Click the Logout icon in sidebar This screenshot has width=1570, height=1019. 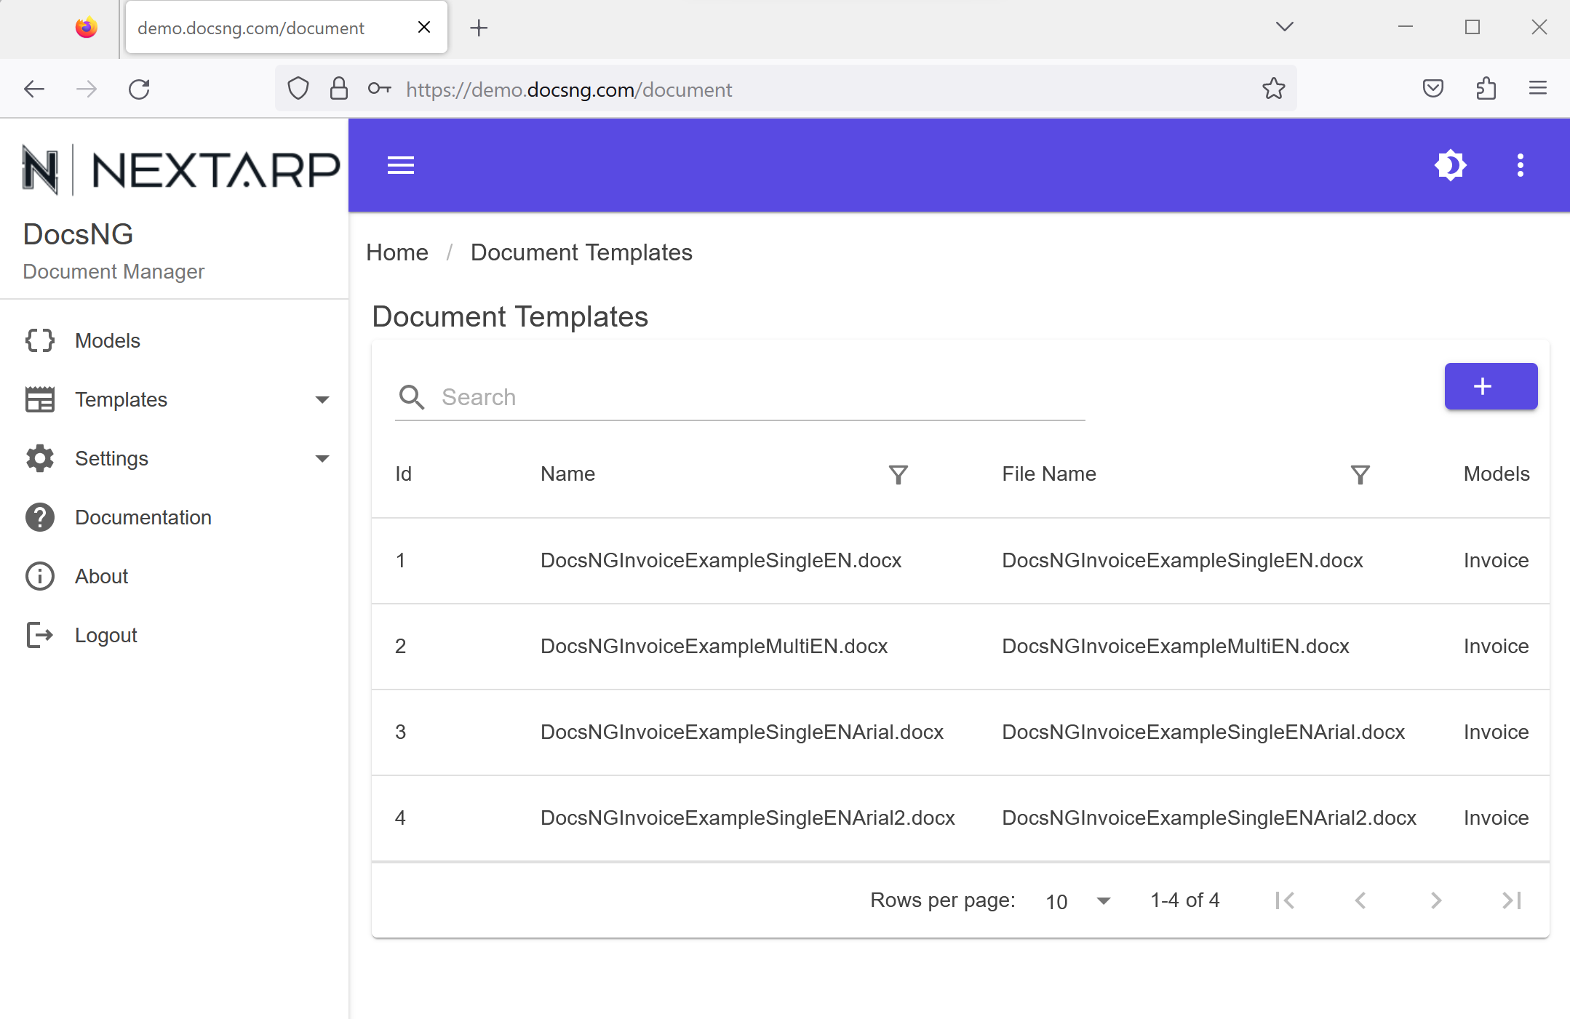coord(40,635)
